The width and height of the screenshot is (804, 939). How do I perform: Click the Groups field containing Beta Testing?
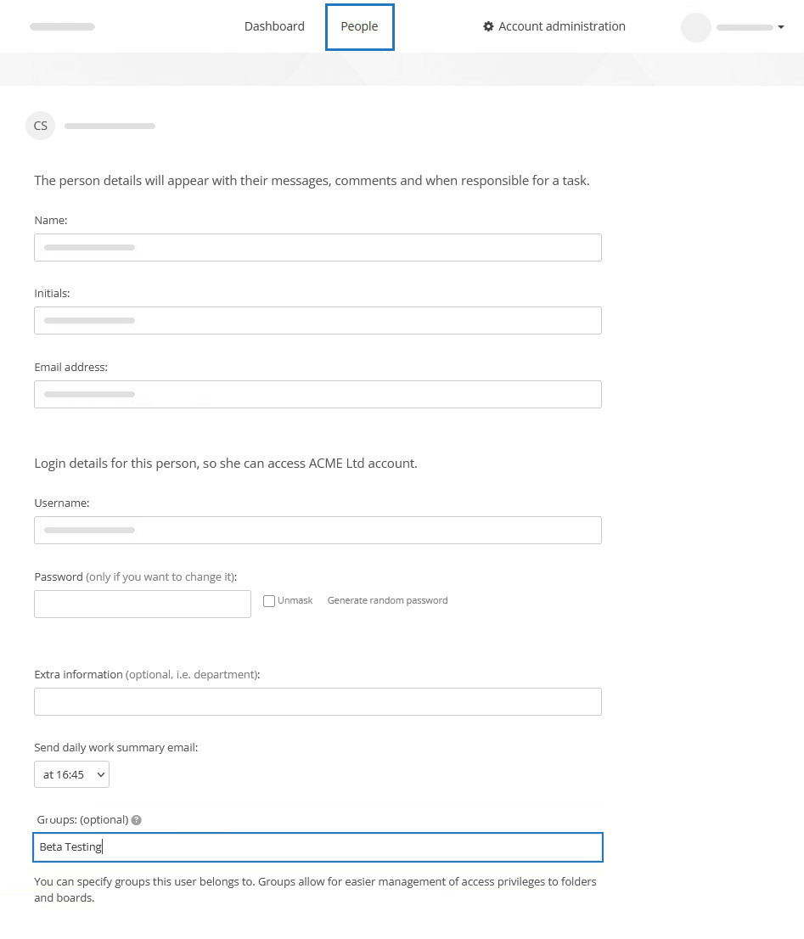pyautogui.click(x=318, y=846)
